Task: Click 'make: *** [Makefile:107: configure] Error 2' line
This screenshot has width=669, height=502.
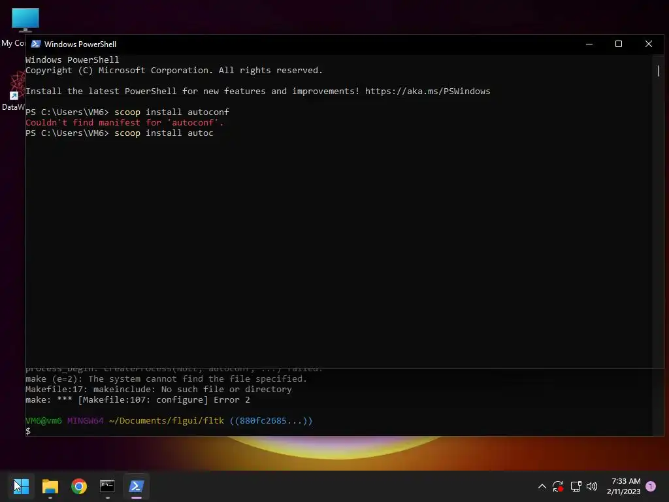Action: (x=138, y=400)
